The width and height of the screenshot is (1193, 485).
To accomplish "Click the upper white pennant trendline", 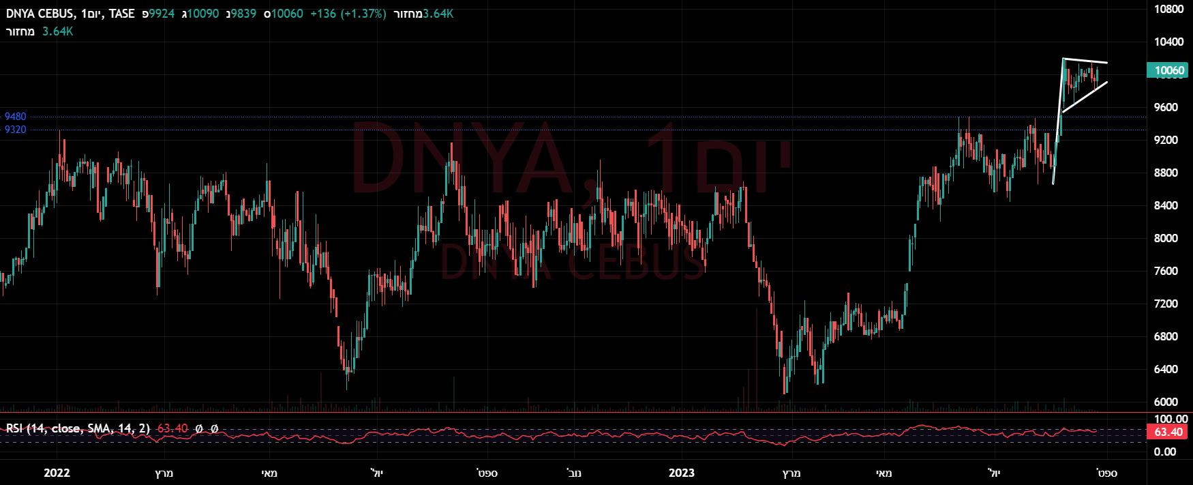I will click(x=1085, y=61).
